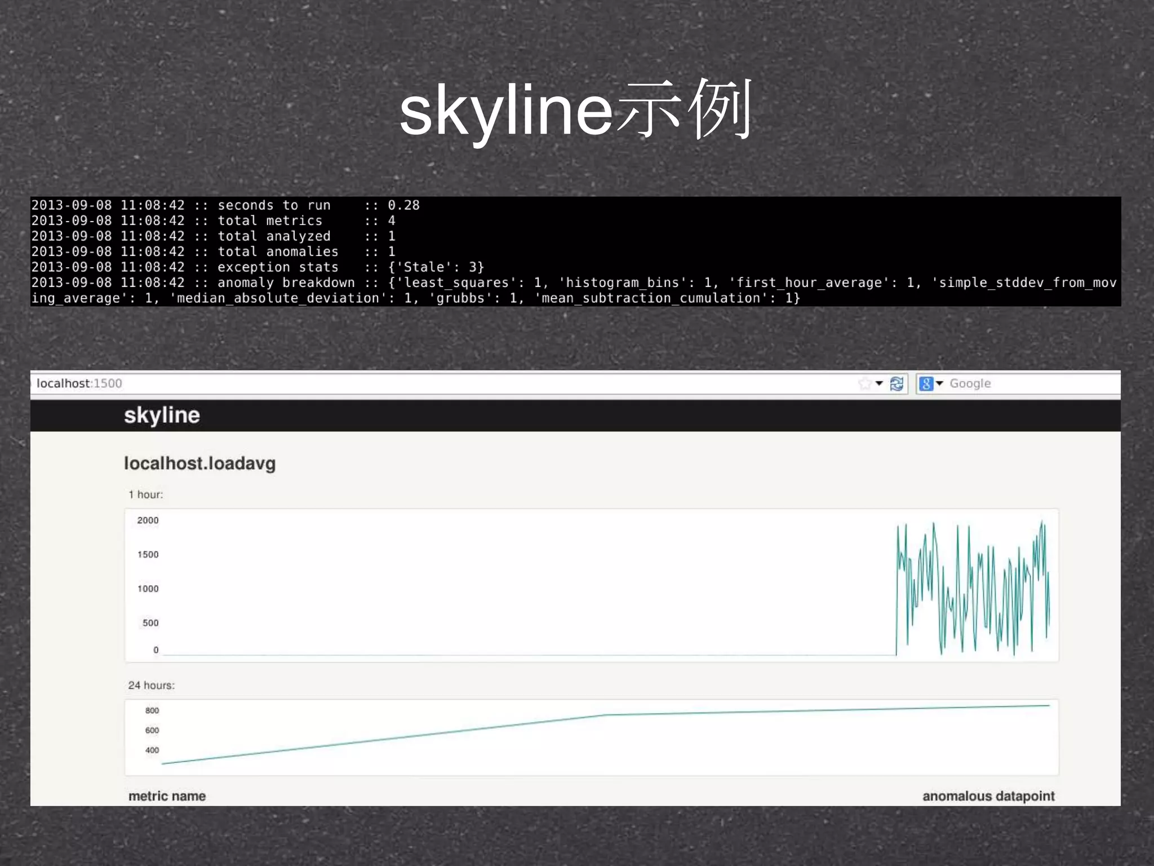Screen dimensions: 1154x866
Task: Click the bookmark star icon in address bar
Action: coord(865,384)
